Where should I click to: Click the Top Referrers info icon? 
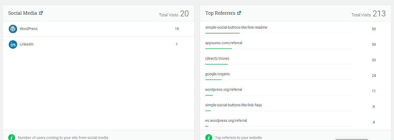click(x=209, y=137)
